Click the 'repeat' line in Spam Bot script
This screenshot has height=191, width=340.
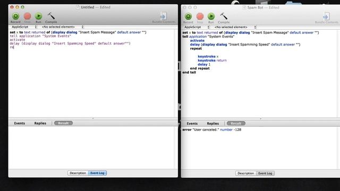pyautogui.click(x=196, y=48)
